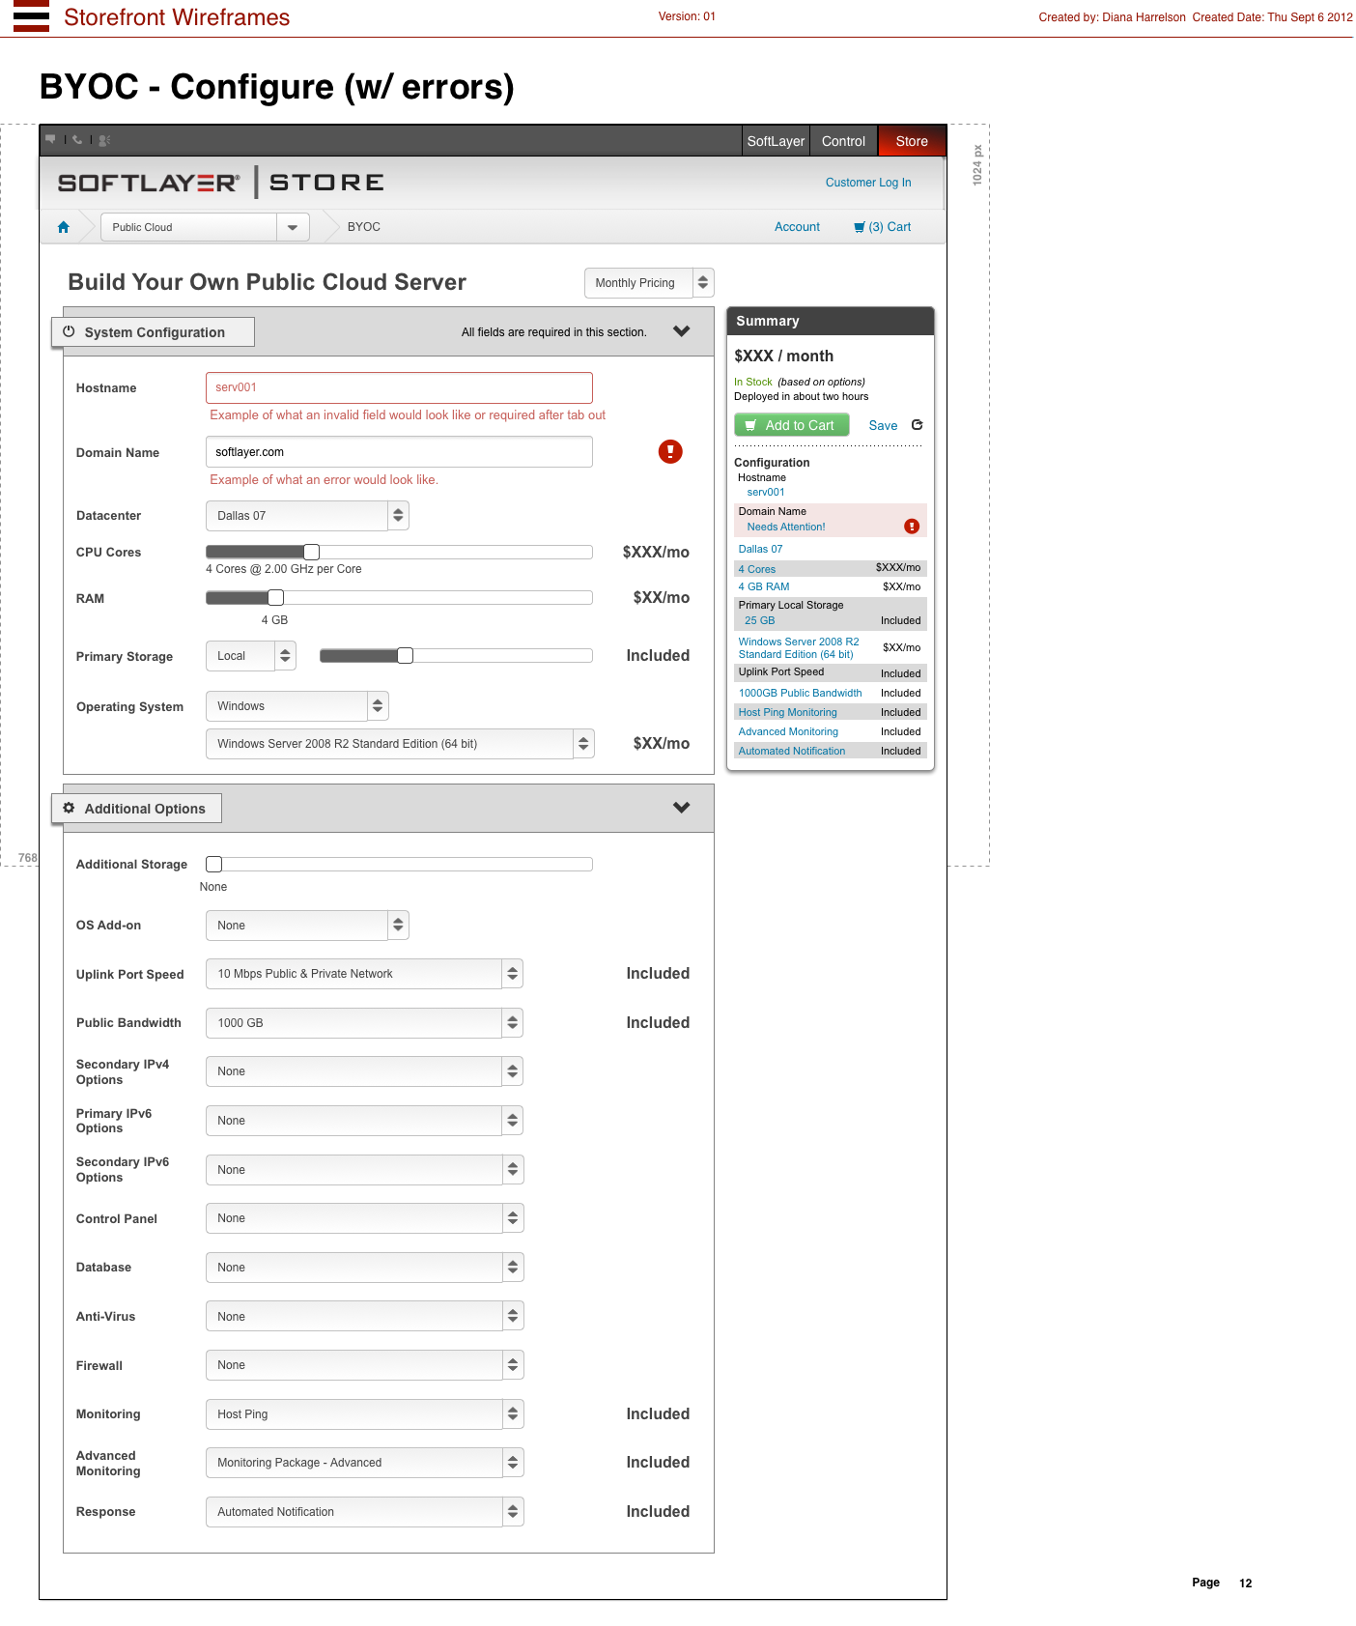1356x1626 pixels.
Task: Open the Secondary IPv6 Options dropdown
Action: coord(364,1170)
